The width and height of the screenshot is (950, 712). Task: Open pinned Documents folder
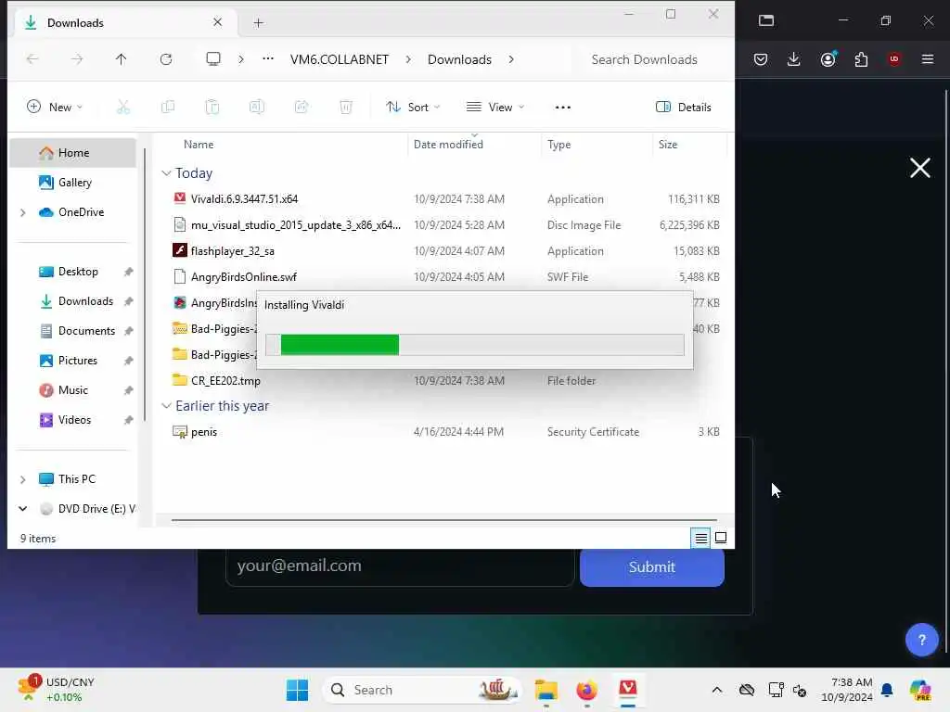(x=86, y=331)
